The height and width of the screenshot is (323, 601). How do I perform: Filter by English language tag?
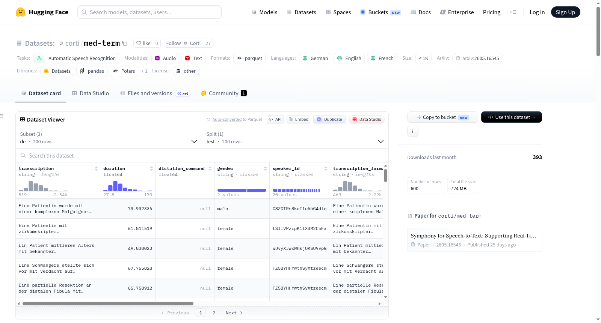349,58
